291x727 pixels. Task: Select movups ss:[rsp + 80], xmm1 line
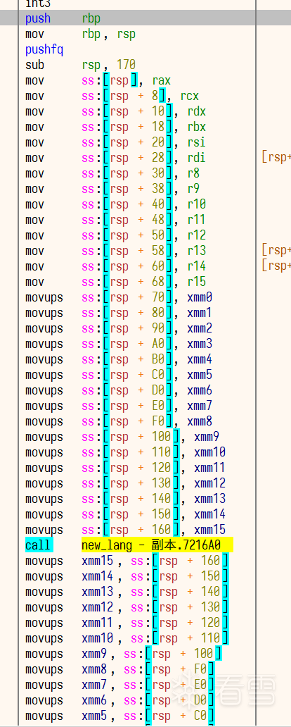(x=119, y=313)
